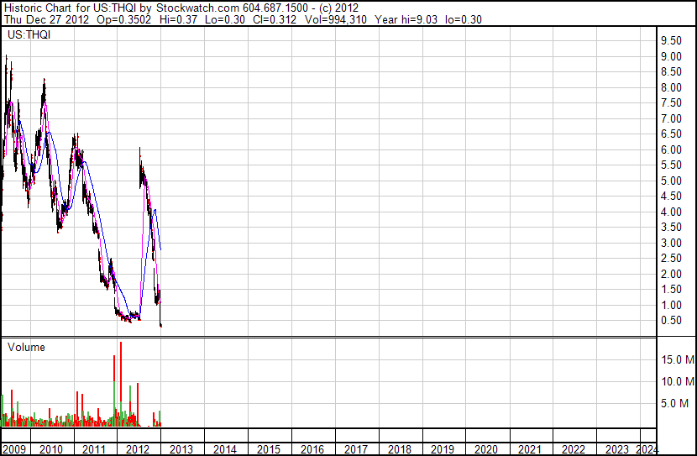The width and height of the screenshot is (697, 456).
Task: Click the Thu Dec 27 2012 date text
Action: (x=47, y=19)
